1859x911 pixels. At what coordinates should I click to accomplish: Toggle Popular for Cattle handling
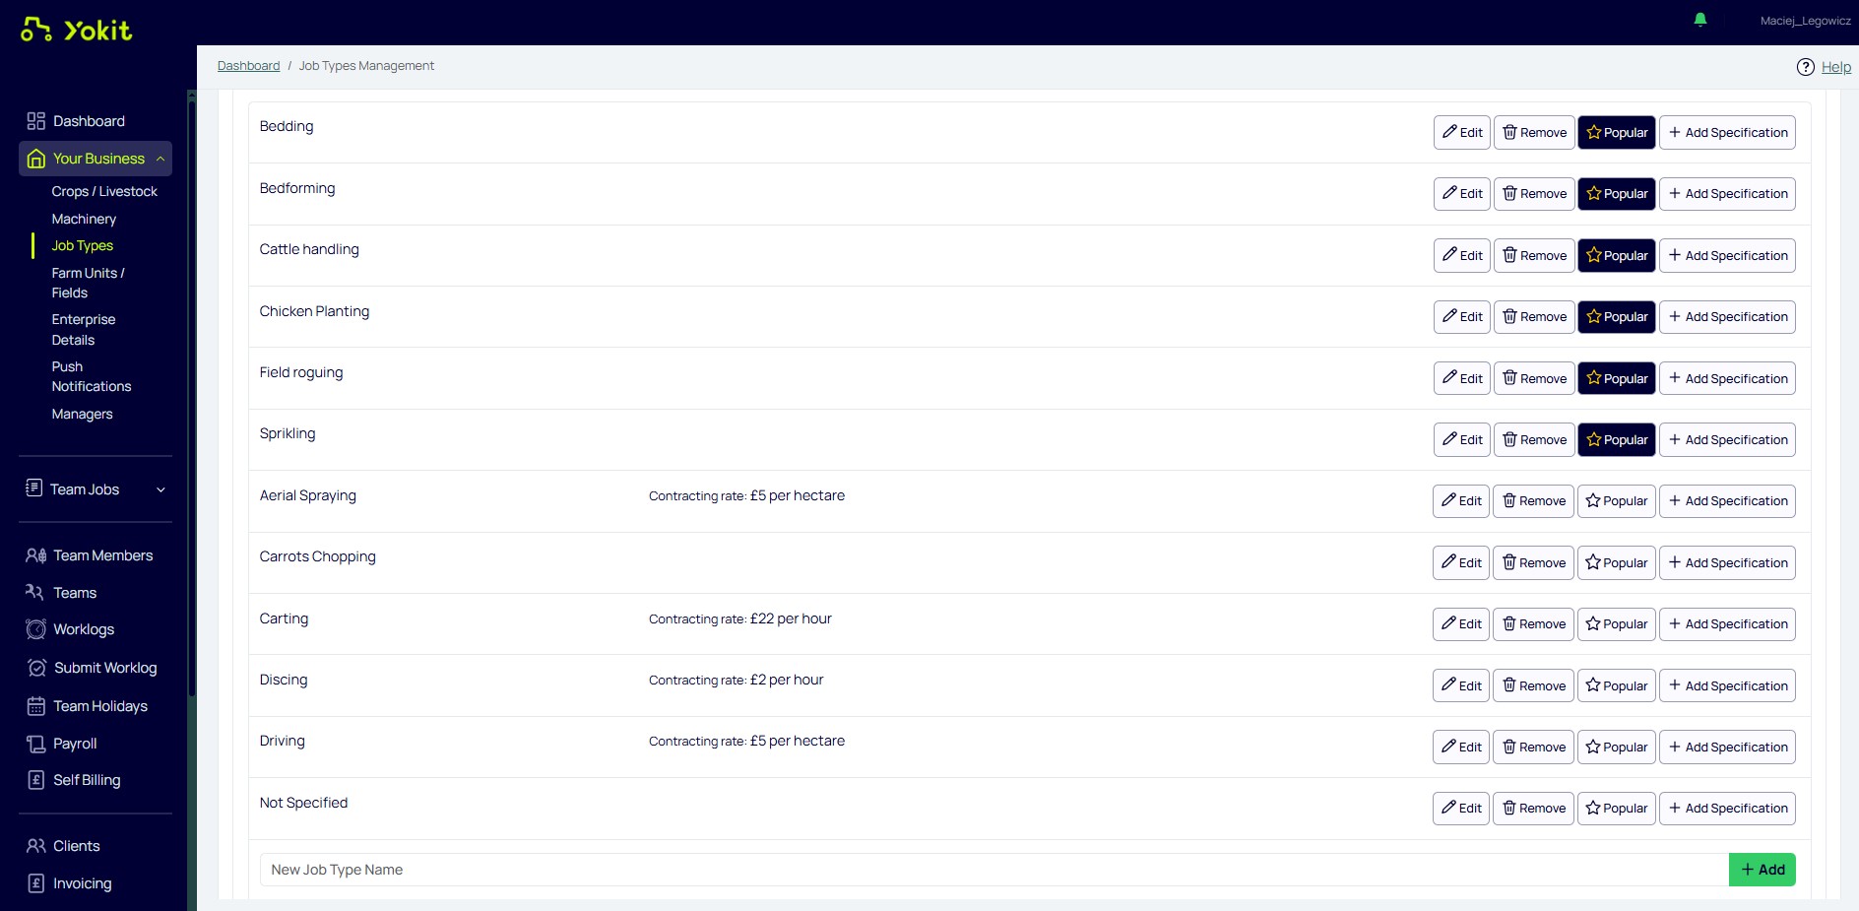[x=1616, y=256]
